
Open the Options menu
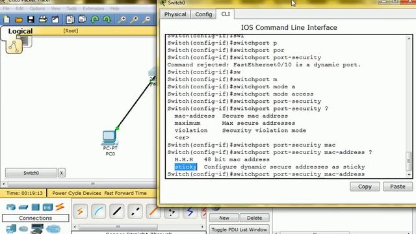click(x=37, y=8)
